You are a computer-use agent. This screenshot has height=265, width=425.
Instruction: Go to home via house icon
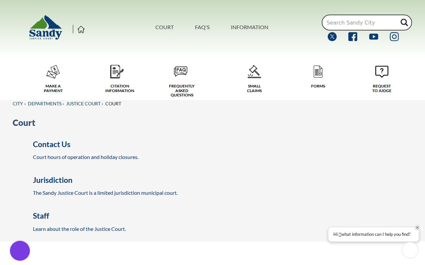pyautogui.click(x=81, y=29)
